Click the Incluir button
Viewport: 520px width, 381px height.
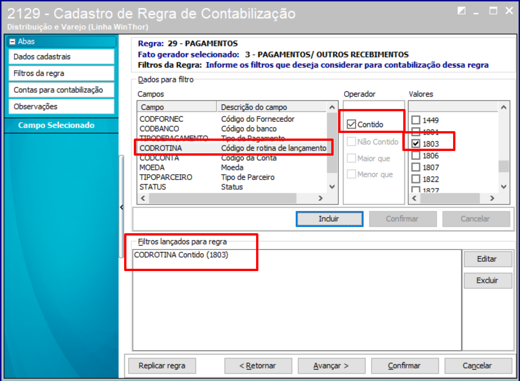(329, 219)
